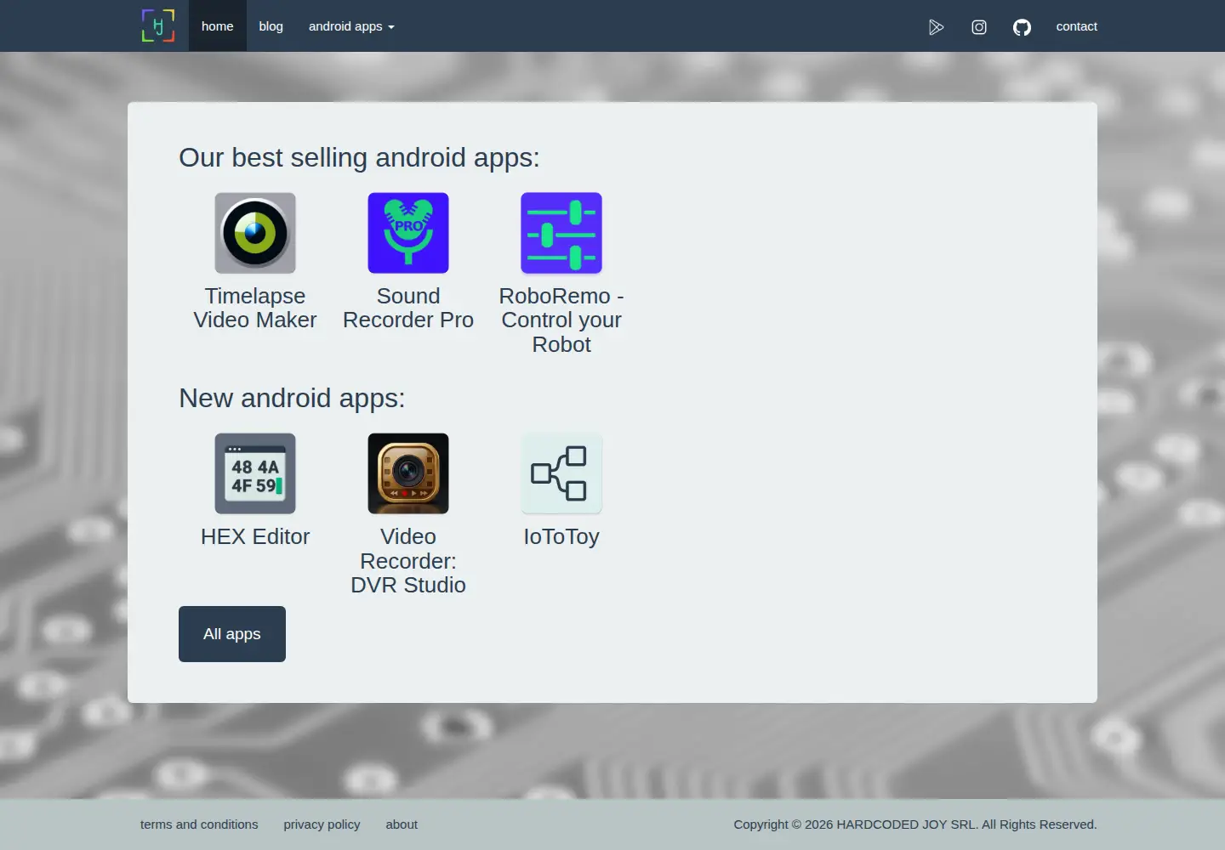
Task: Click the Sound Recorder Pro title text
Action: point(408,308)
